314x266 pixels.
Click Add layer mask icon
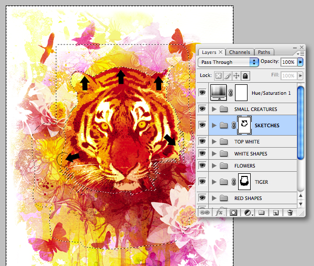233,213
